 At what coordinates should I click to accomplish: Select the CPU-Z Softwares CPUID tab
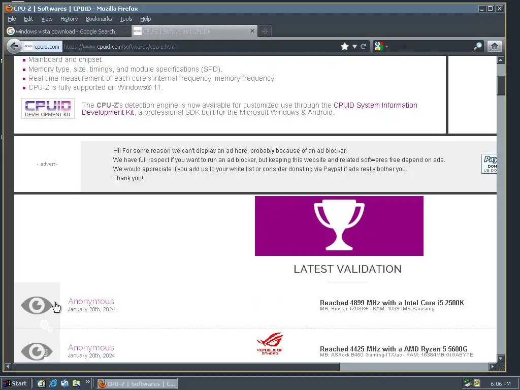(194, 31)
